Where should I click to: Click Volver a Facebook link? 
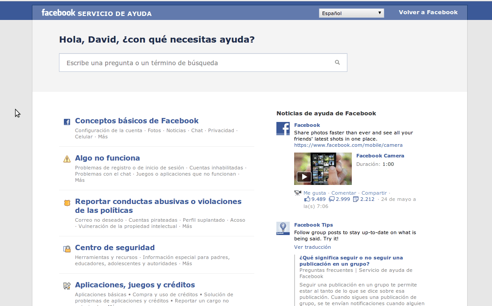428,12
